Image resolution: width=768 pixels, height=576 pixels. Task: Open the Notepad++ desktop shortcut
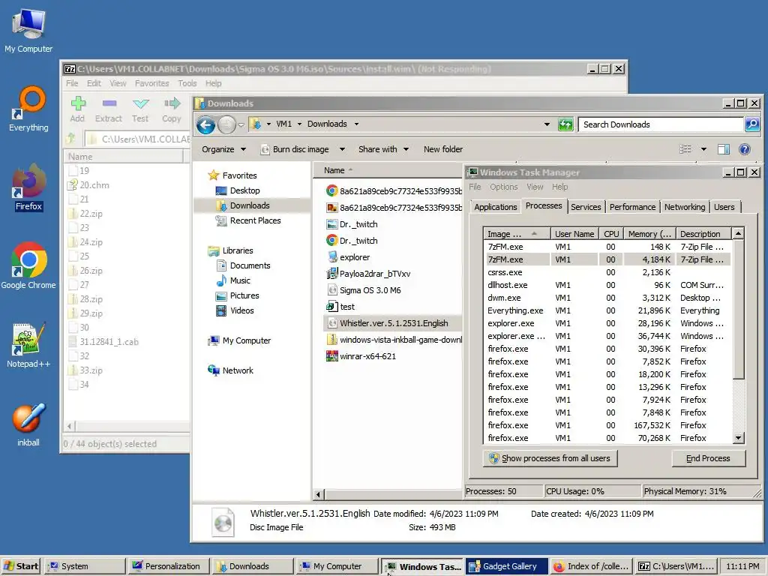point(28,345)
